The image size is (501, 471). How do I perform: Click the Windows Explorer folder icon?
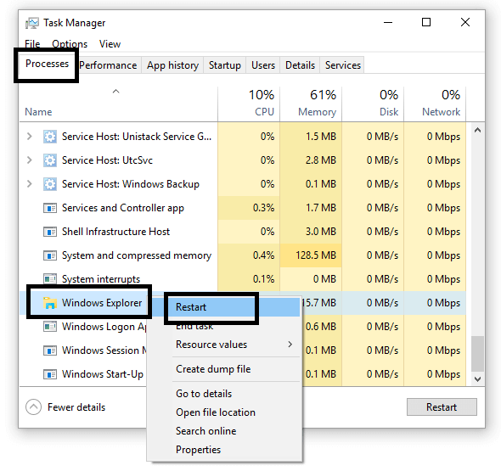tap(50, 303)
